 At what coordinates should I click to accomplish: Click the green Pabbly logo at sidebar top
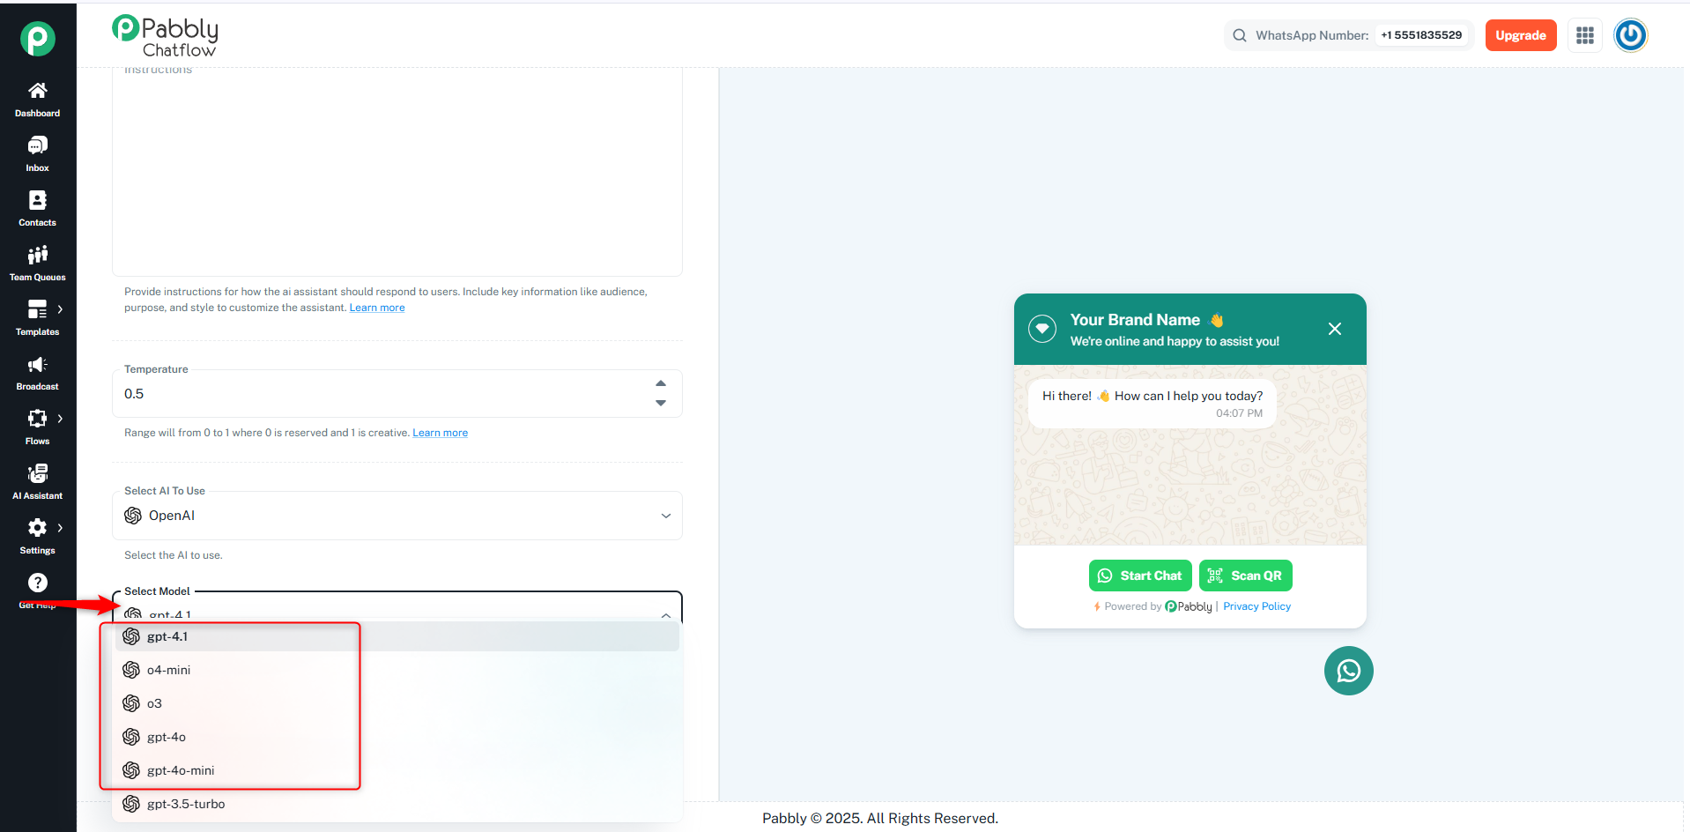coord(38,39)
